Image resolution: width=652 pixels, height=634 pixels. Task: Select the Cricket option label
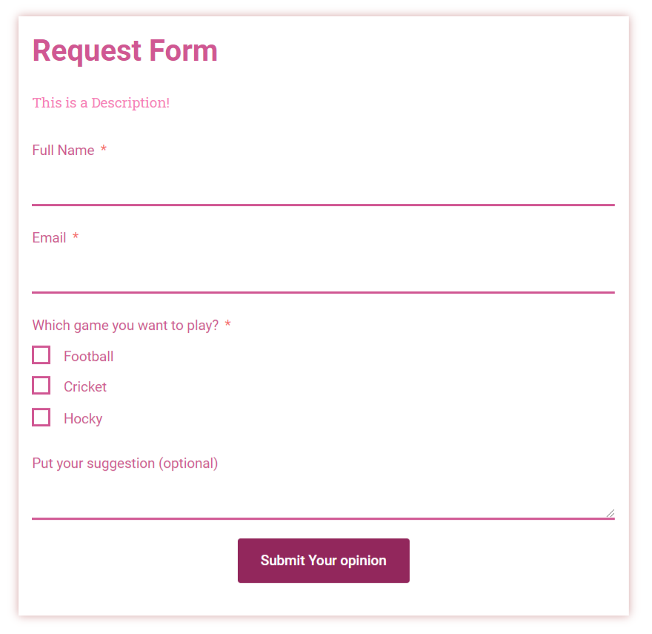click(85, 387)
